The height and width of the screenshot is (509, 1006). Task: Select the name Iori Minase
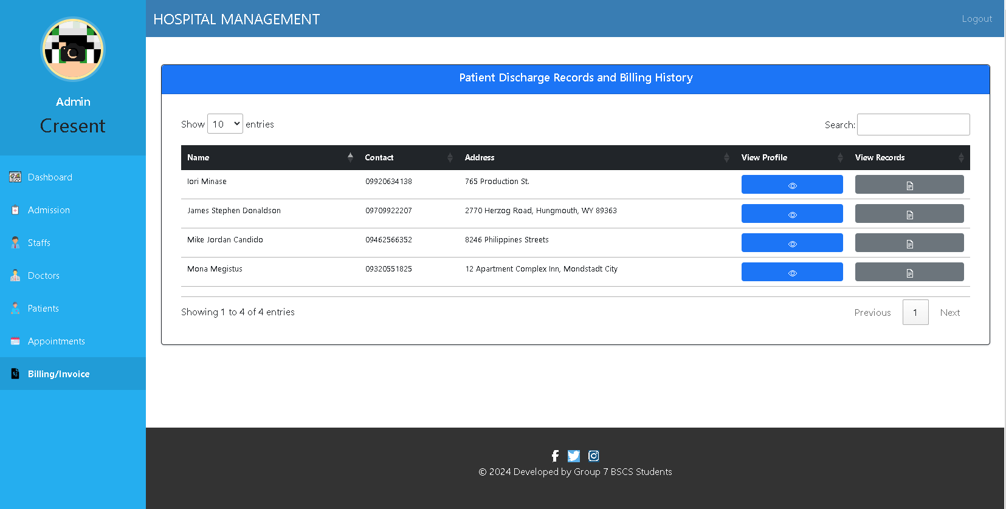[x=207, y=182]
